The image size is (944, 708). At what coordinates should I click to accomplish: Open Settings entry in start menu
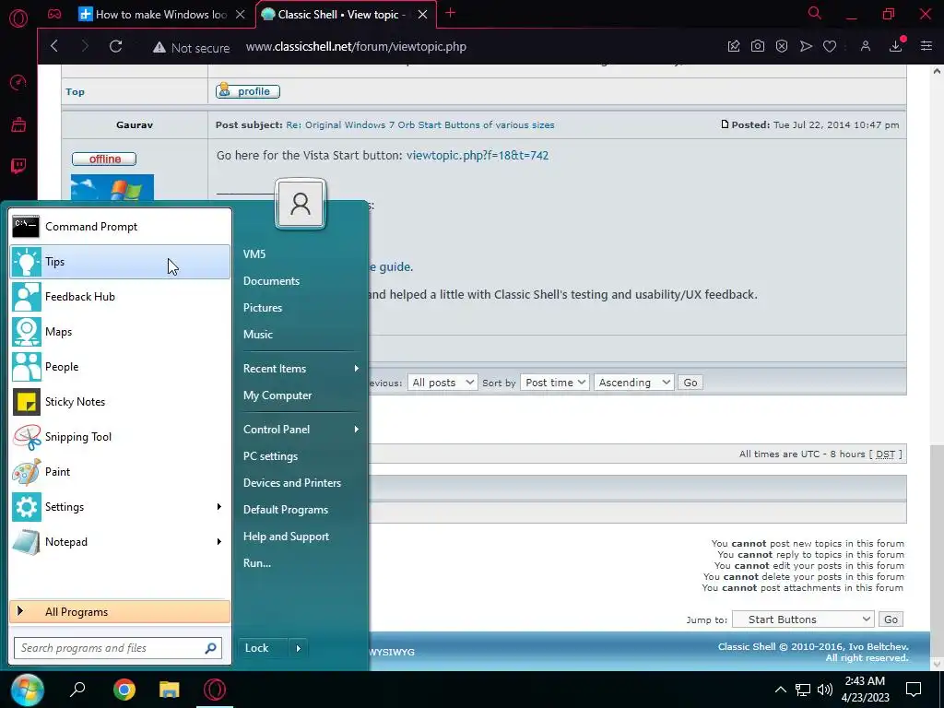click(x=120, y=507)
